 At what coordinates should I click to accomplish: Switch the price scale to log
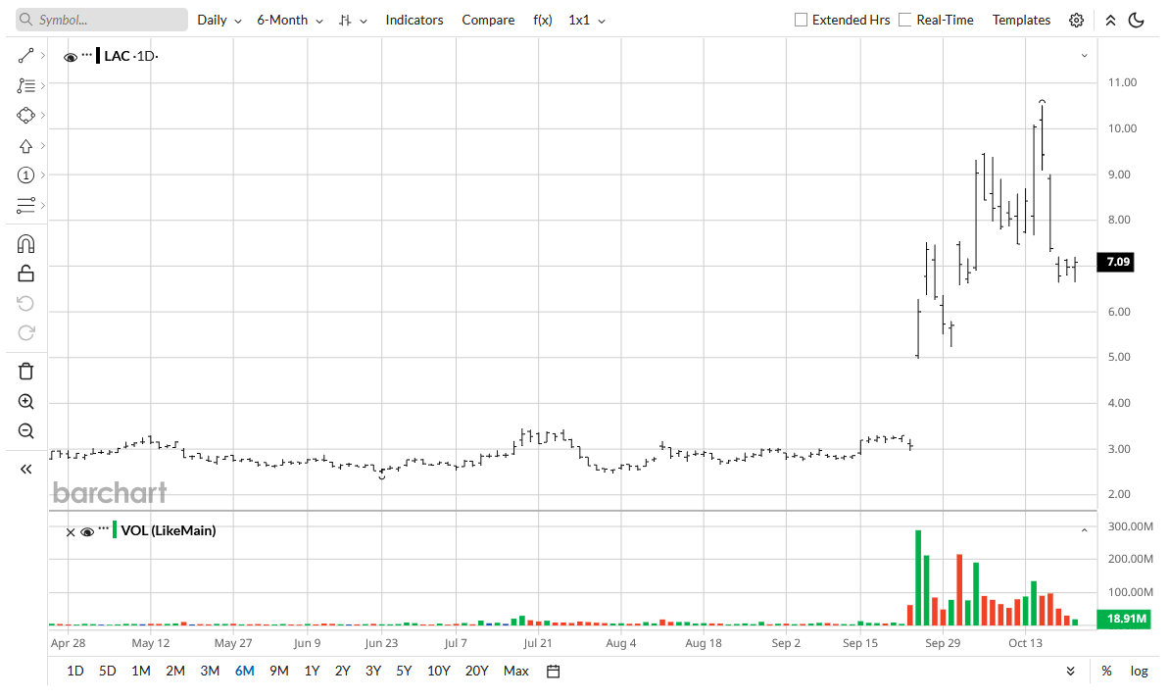tap(1139, 672)
